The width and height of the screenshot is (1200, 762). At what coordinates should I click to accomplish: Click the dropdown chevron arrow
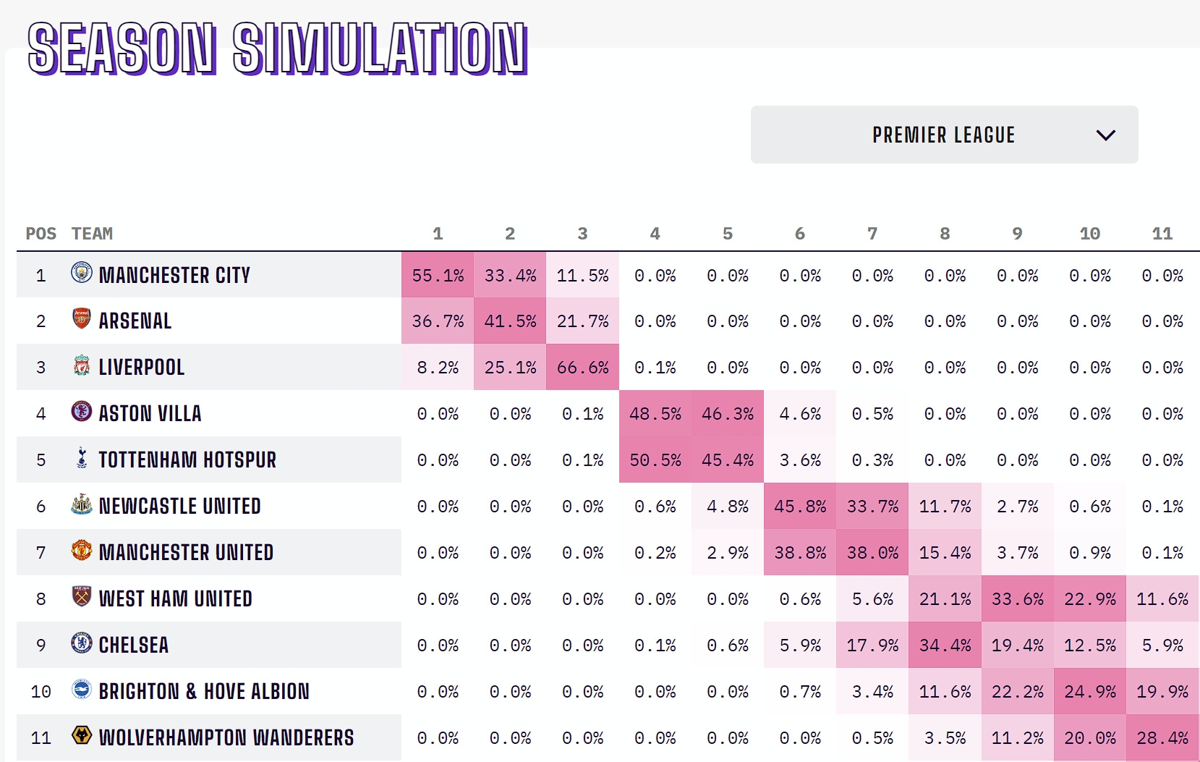(x=1105, y=135)
